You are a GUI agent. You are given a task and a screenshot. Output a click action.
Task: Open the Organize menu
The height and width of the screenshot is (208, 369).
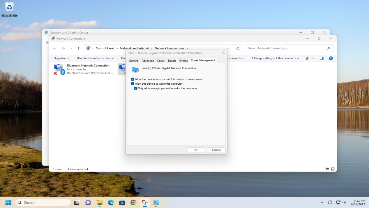pyautogui.click(x=61, y=58)
